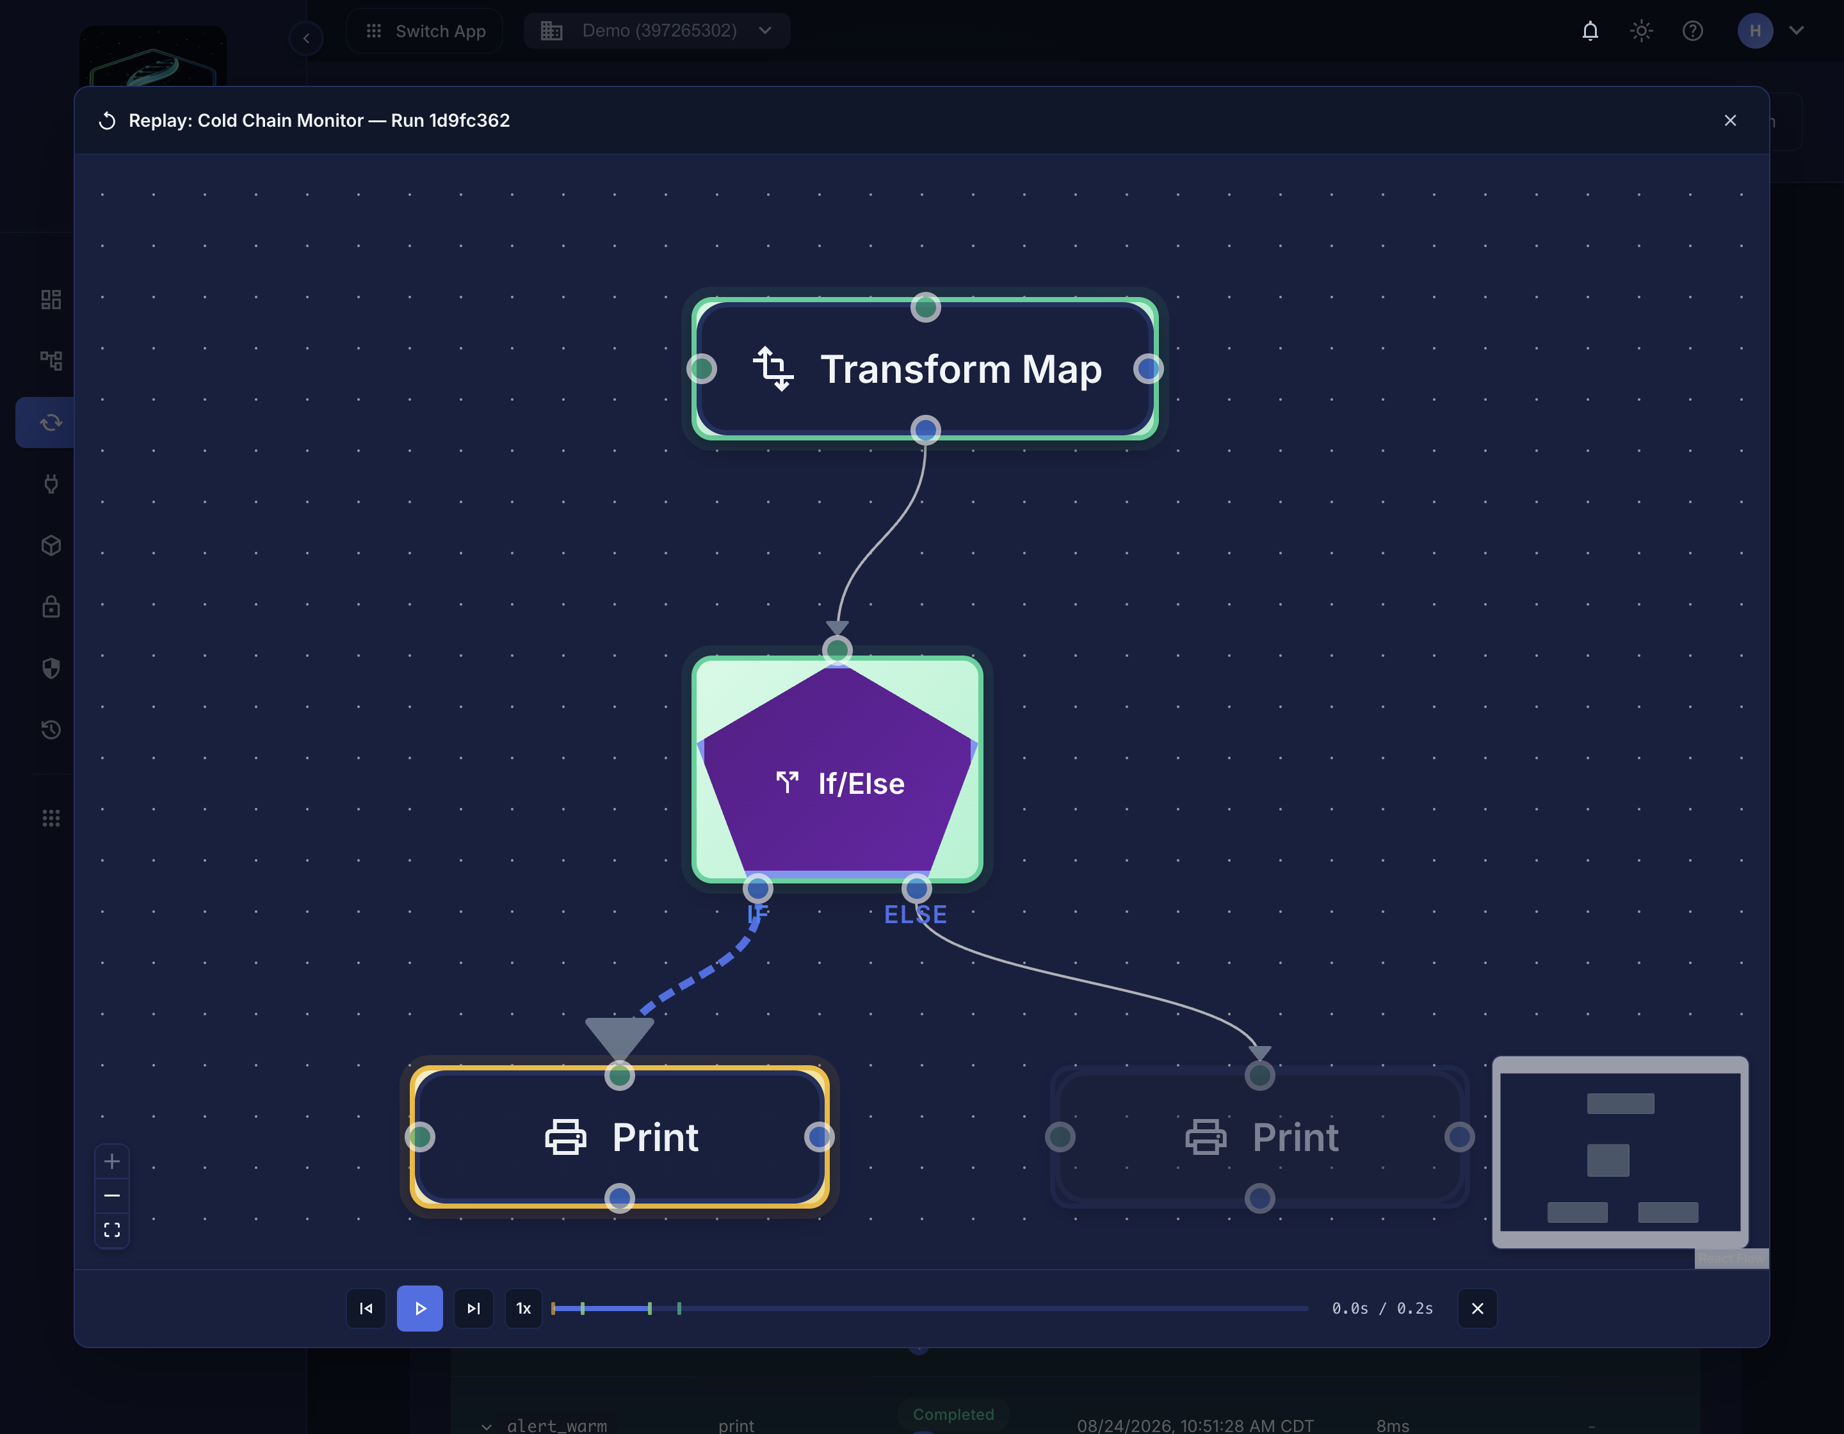Change the 1x playback speed

[524, 1309]
